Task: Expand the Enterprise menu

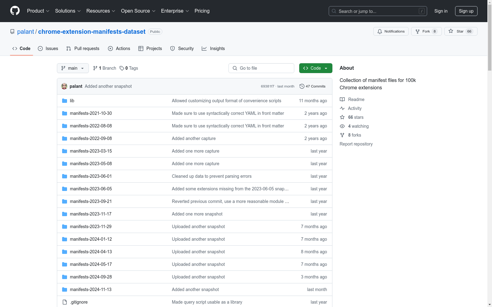Action: pyautogui.click(x=175, y=11)
